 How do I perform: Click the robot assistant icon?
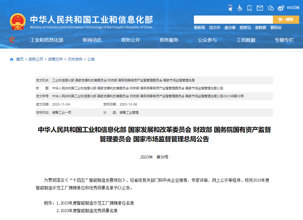230,8
